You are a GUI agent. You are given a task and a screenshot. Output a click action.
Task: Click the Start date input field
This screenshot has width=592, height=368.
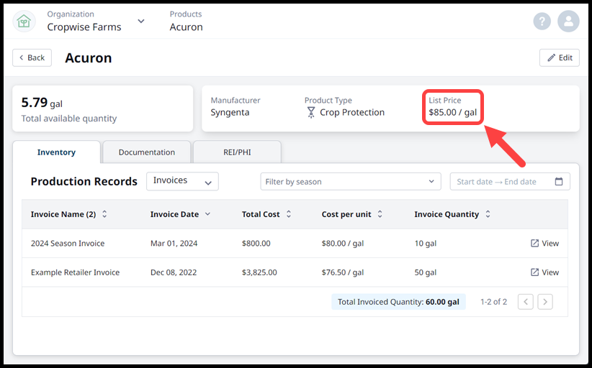(x=475, y=182)
